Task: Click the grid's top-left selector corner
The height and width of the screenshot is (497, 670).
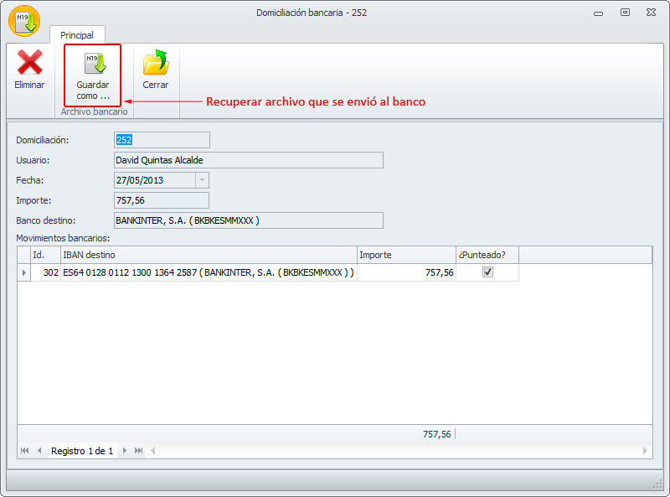Action: tap(24, 255)
